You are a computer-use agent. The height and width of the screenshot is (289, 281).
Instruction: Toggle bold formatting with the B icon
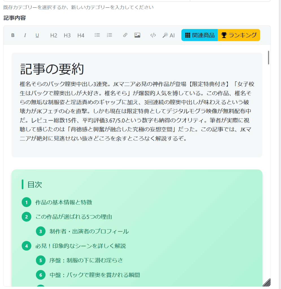(x=13, y=35)
